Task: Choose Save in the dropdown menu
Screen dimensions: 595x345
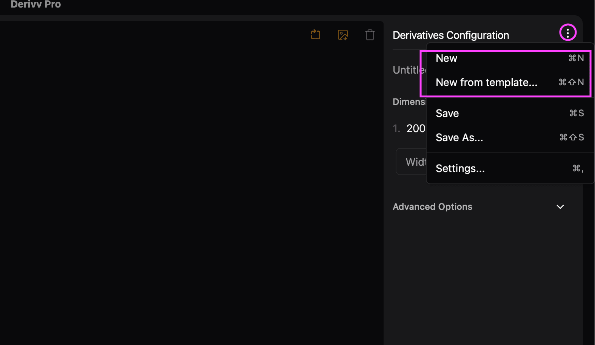Action: click(447, 113)
